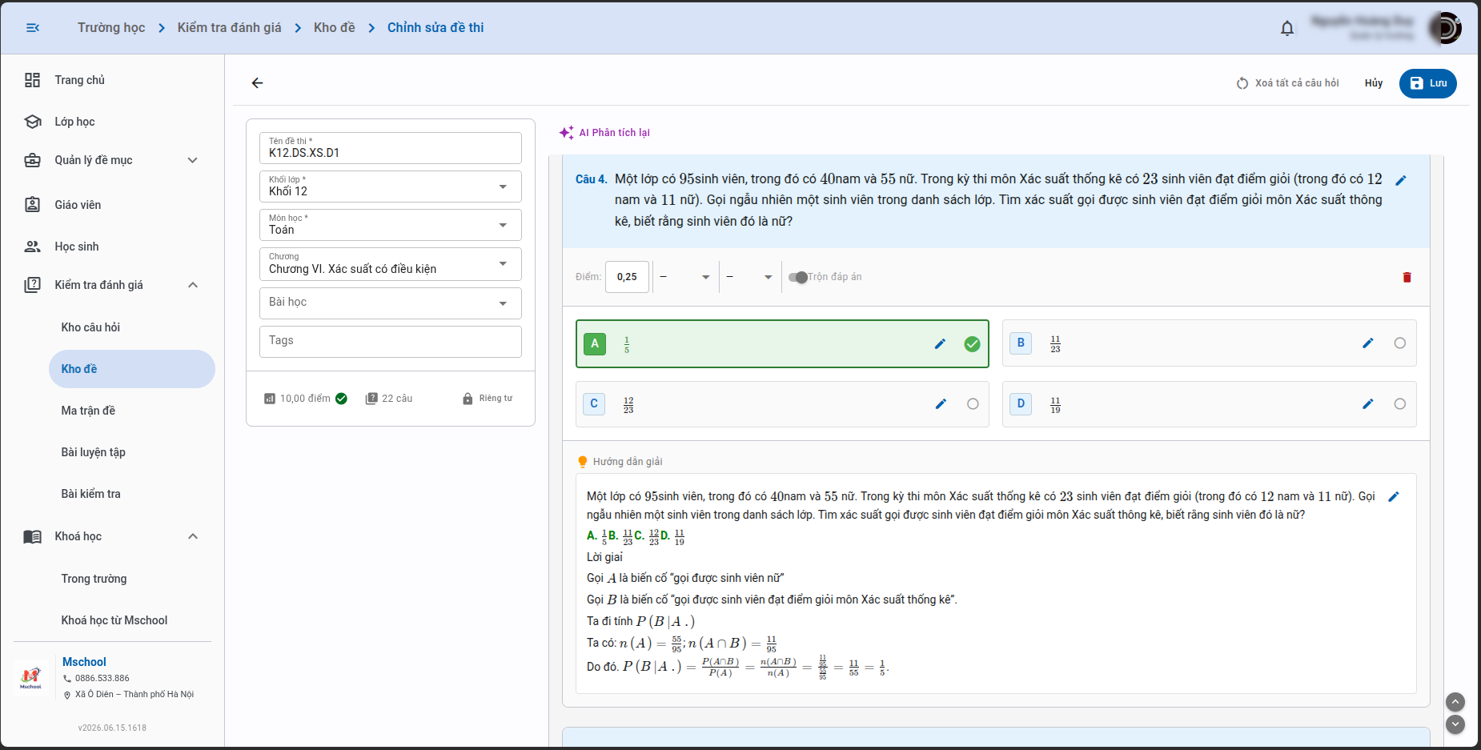Open the notifications bell
This screenshot has height=750, width=1481.
tap(1287, 29)
